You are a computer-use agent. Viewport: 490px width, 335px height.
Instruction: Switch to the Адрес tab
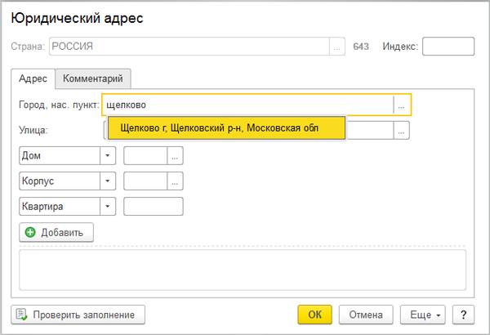point(33,78)
